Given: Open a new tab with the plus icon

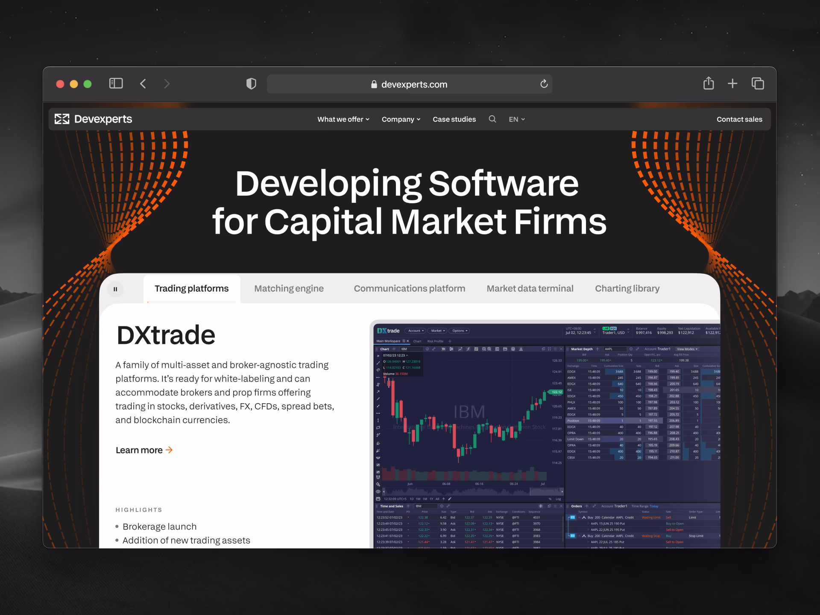Looking at the screenshot, I should (x=732, y=84).
